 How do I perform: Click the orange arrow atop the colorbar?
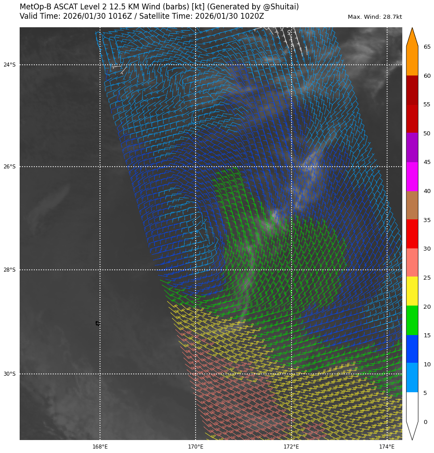412,38
